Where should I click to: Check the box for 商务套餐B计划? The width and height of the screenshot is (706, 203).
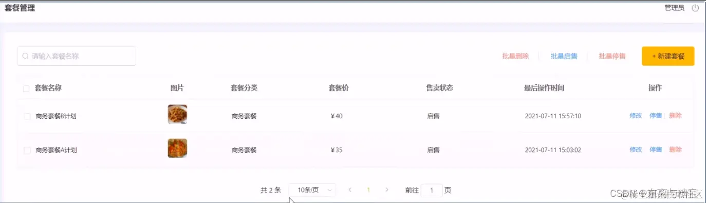pos(27,117)
